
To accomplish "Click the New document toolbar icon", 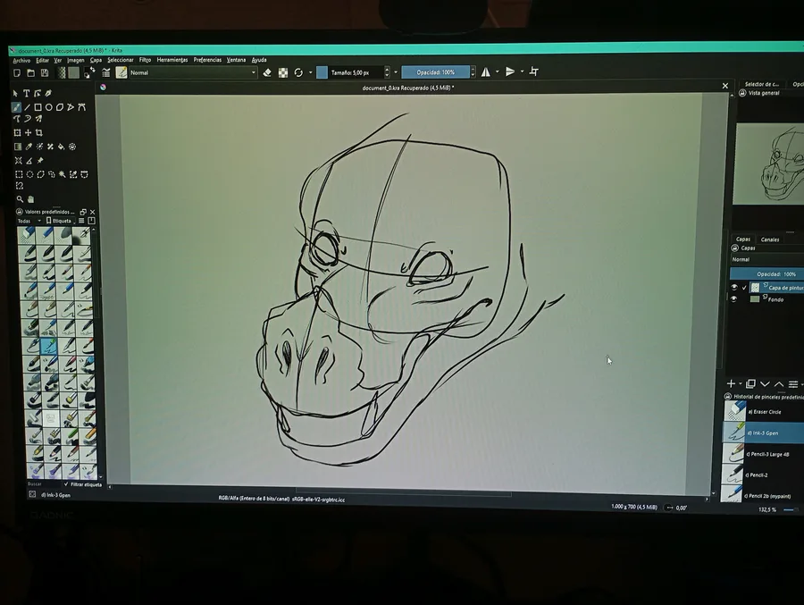I will tap(17, 73).
